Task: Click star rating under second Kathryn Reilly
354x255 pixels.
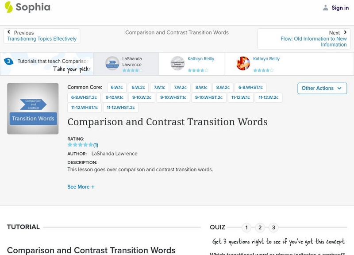Action: click(263, 70)
